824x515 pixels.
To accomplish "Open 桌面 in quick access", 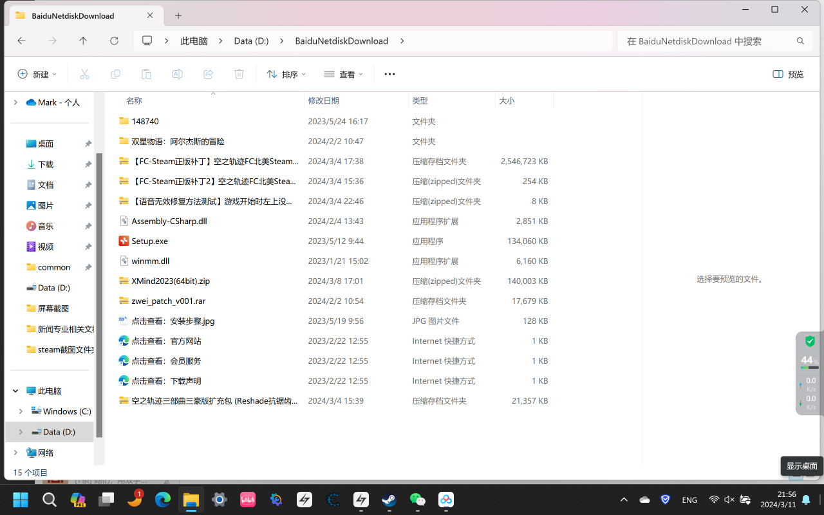I will coord(45,144).
